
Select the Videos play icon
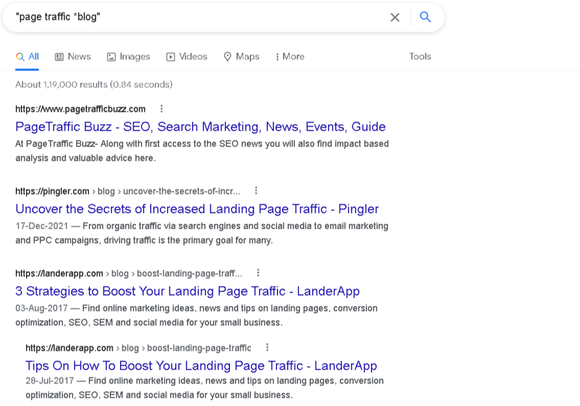(x=170, y=57)
